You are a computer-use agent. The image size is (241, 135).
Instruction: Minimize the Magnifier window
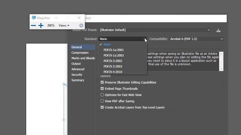(x=56, y=18)
